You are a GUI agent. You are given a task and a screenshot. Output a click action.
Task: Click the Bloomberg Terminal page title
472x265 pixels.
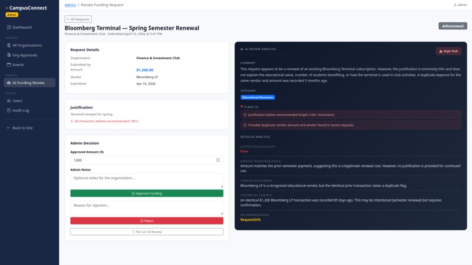click(x=132, y=28)
